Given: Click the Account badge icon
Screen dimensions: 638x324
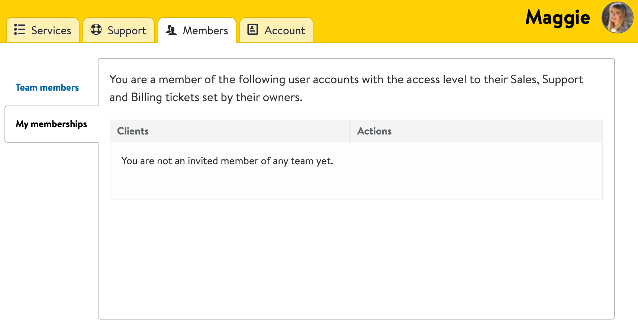Looking at the screenshot, I should pyautogui.click(x=253, y=29).
